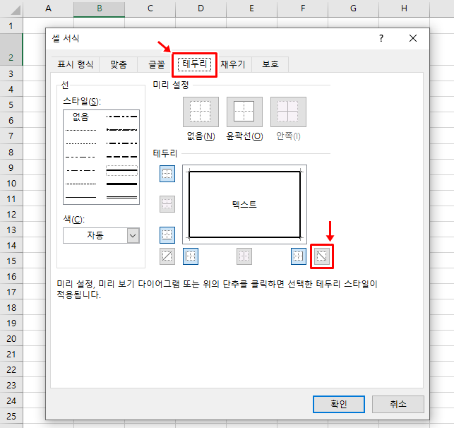This screenshot has height=428, width=454.
Task: Select the medium solid line style
Action: click(x=121, y=170)
